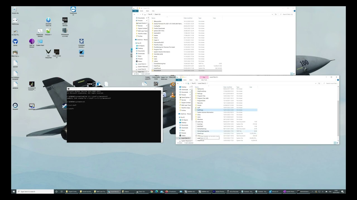
Task: Select PremierePro2021 folder
Action: click(158, 42)
